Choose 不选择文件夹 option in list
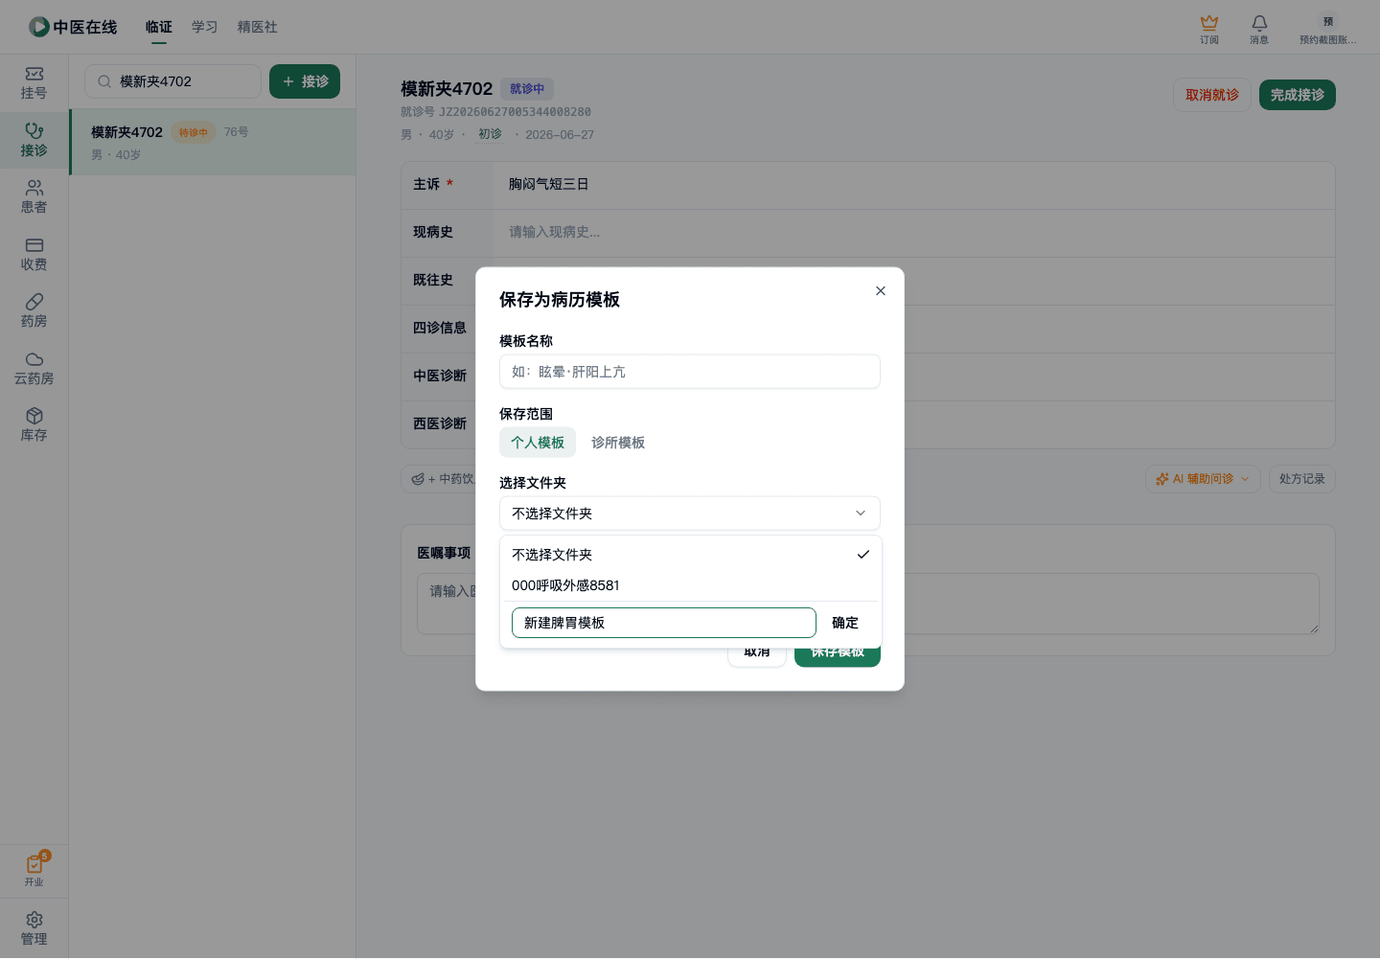The height and width of the screenshot is (959, 1380). pyautogui.click(x=690, y=555)
